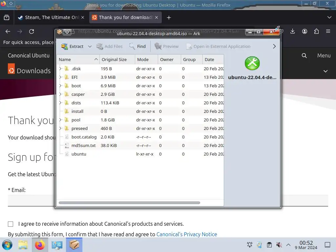Select the md5sum.txt file

coord(140,145)
